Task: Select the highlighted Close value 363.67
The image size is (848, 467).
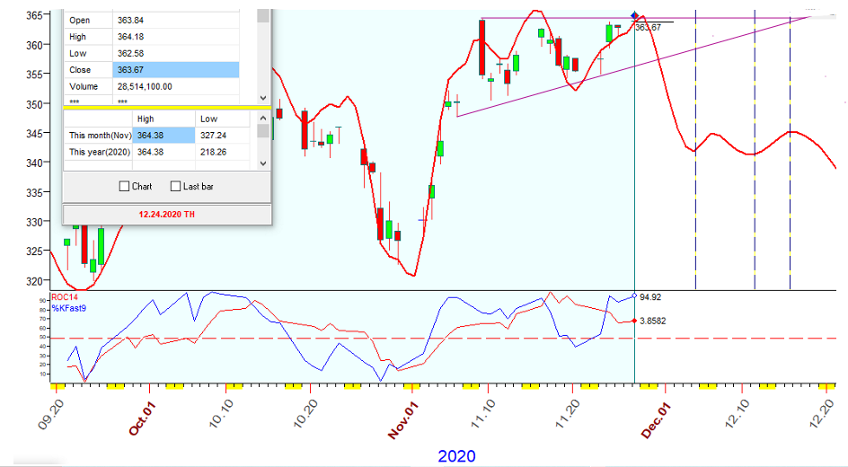Action: (x=175, y=70)
